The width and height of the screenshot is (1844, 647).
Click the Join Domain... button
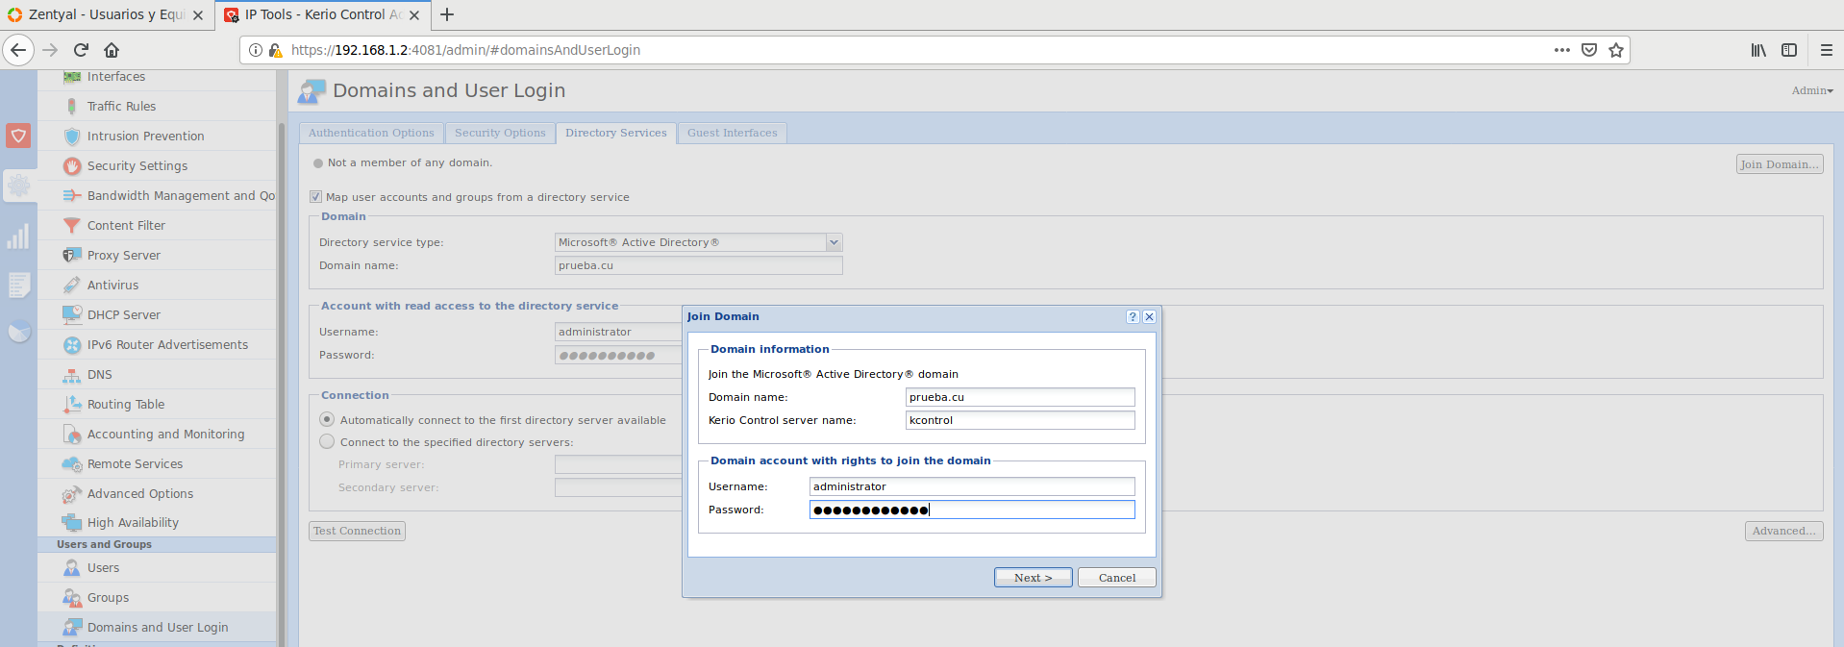(1780, 164)
